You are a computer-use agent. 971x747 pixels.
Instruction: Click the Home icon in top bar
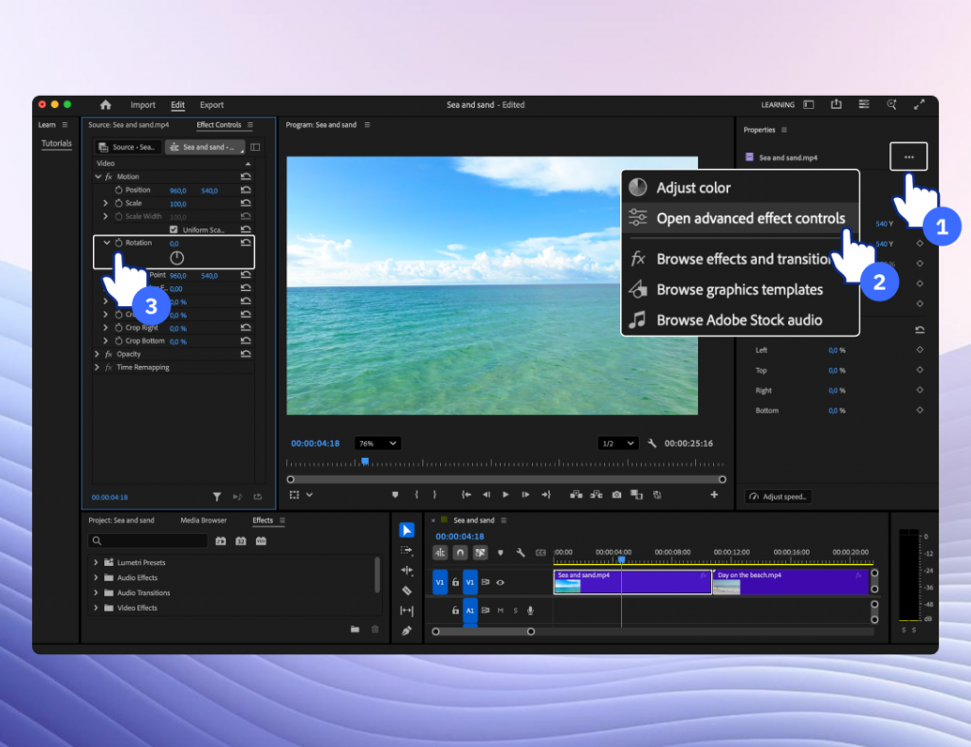coord(105,105)
